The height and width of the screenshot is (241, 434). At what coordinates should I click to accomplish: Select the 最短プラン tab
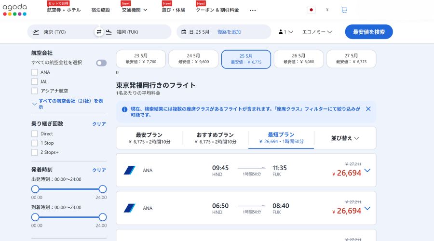tap(281, 138)
